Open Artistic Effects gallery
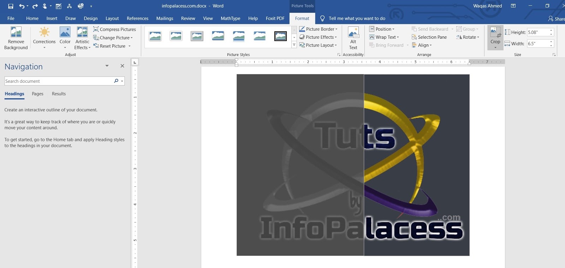The image size is (565, 268). [82, 38]
